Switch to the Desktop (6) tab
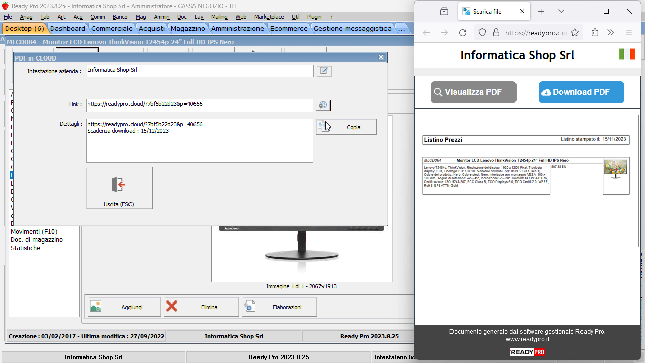Viewport: 645px width, 363px height. point(25,29)
